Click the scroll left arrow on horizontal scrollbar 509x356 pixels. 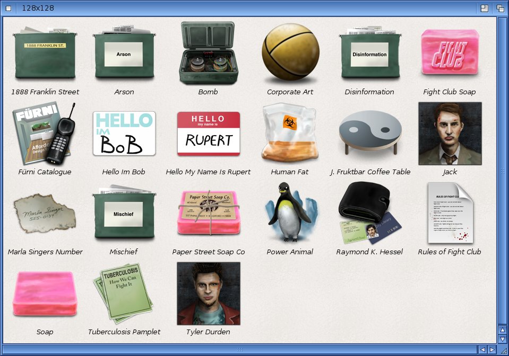[x=482, y=350]
